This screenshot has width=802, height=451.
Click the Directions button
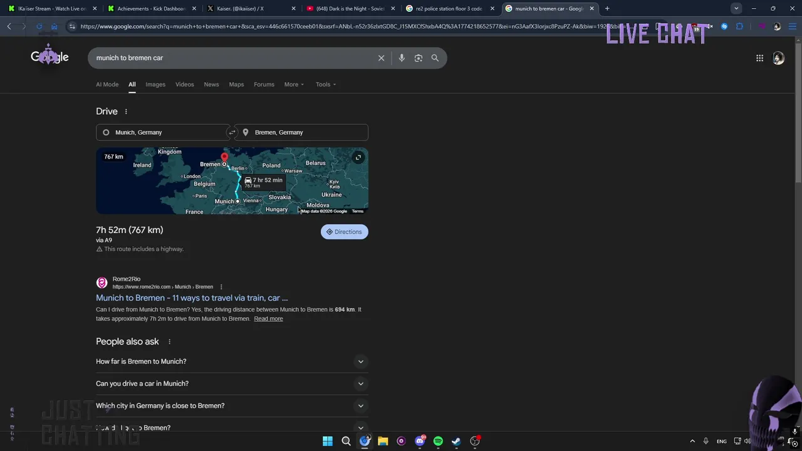(x=344, y=232)
